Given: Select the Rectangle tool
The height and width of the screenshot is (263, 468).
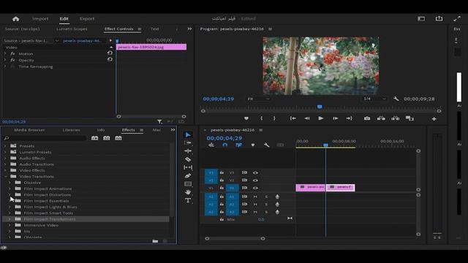Looking at the screenshot, I should 188,184.
